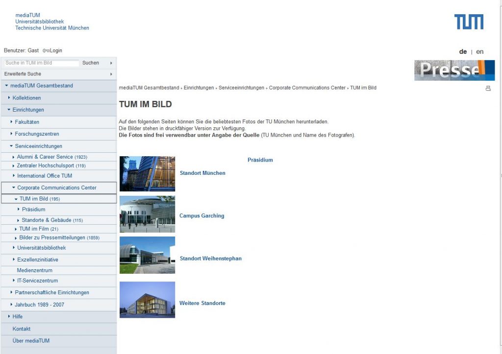
Task: Collapse the Corporate Communications Center arrow
Action: [x=13, y=188]
